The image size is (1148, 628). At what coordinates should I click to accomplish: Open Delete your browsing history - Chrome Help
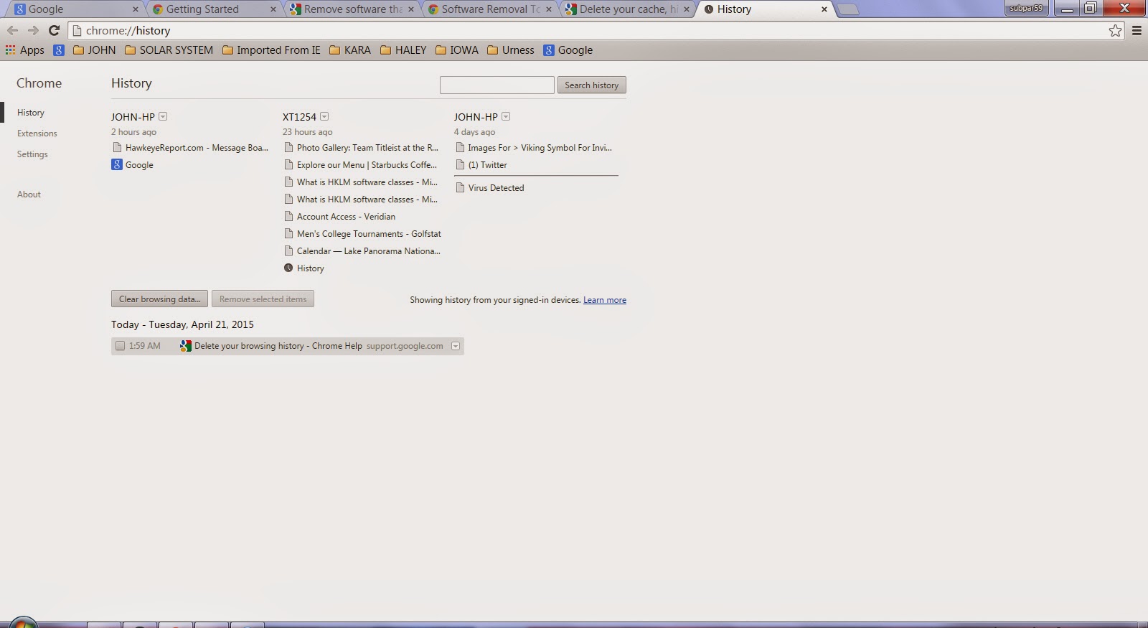[278, 346]
